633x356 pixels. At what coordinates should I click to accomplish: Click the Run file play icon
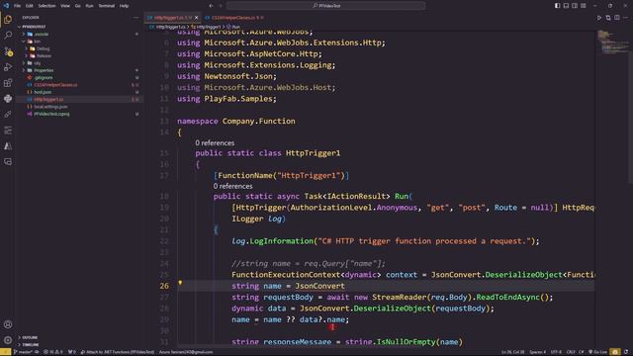pos(599,18)
